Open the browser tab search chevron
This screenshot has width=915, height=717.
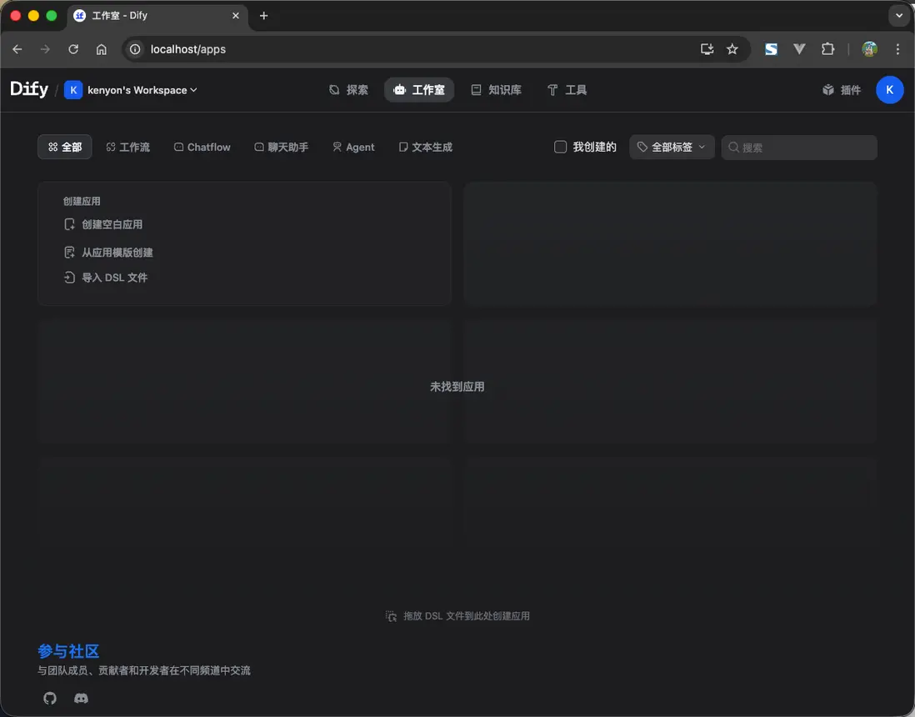(899, 15)
